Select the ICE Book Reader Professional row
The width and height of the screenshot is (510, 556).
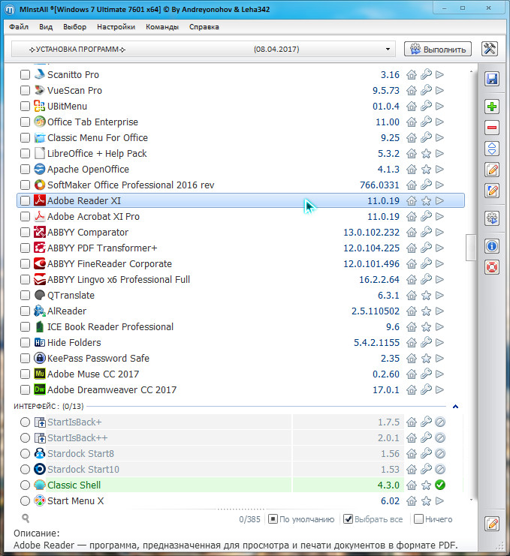pos(240,327)
